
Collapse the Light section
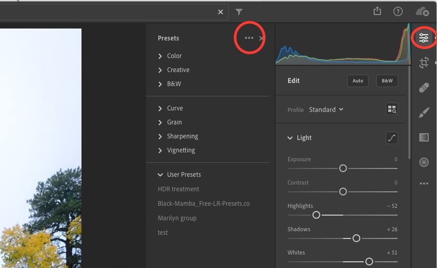click(290, 138)
